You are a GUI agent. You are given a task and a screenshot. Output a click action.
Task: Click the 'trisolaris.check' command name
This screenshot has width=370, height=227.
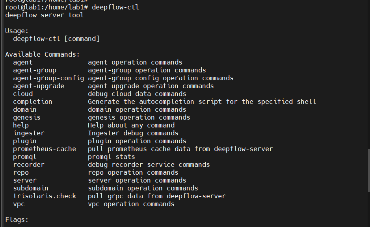pyautogui.click(x=45, y=196)
